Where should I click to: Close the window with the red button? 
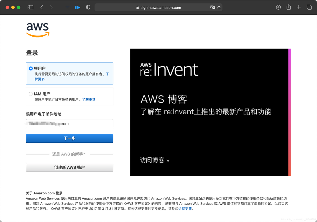[7, 7]
